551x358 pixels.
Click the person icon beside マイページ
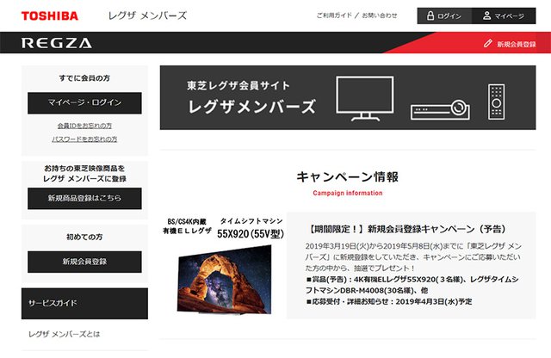point(486,16)
